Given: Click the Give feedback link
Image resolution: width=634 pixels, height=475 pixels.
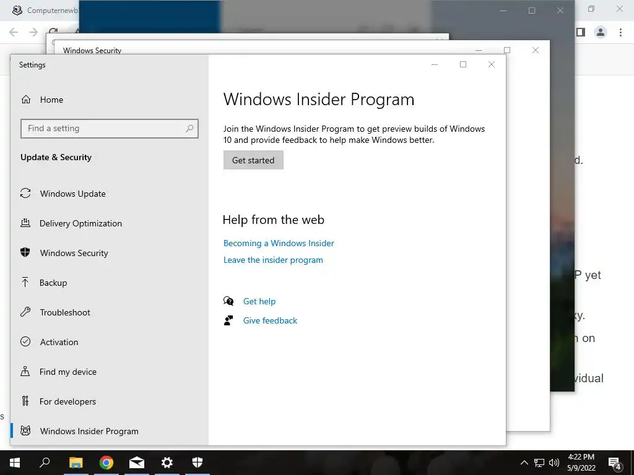Looking at the screenshot, I should (x=270, y=320).
